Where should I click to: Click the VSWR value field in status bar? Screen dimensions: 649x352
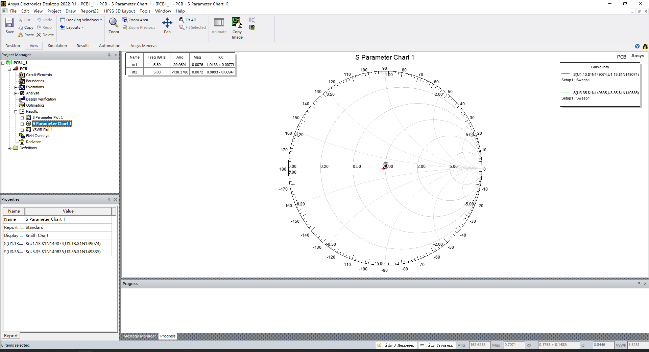(638, 345)
